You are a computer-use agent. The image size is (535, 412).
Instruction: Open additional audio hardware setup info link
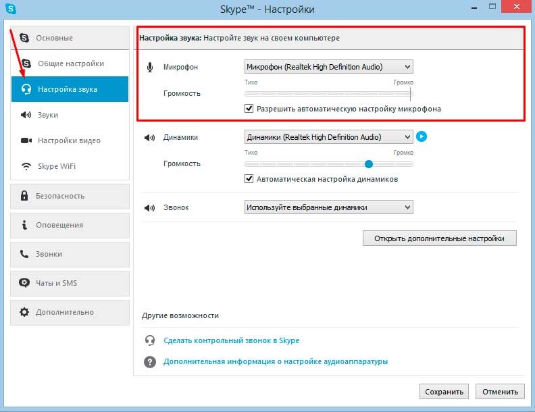pos(276,361)
